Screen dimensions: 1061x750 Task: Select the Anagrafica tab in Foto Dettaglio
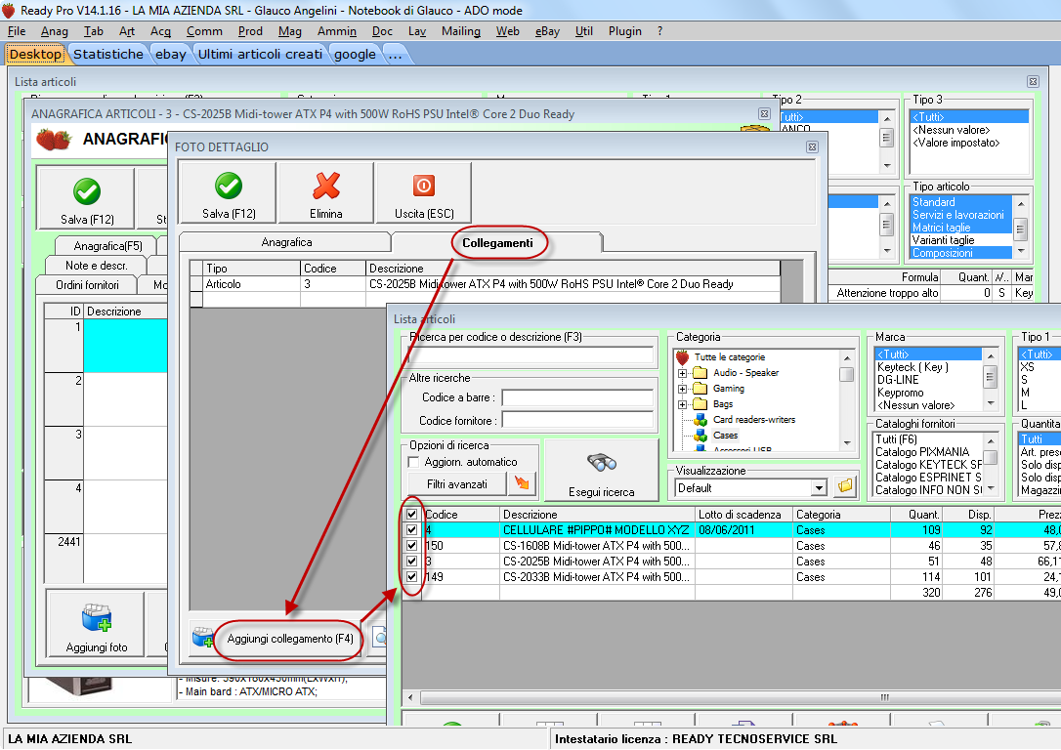click(x=286, y=242)
